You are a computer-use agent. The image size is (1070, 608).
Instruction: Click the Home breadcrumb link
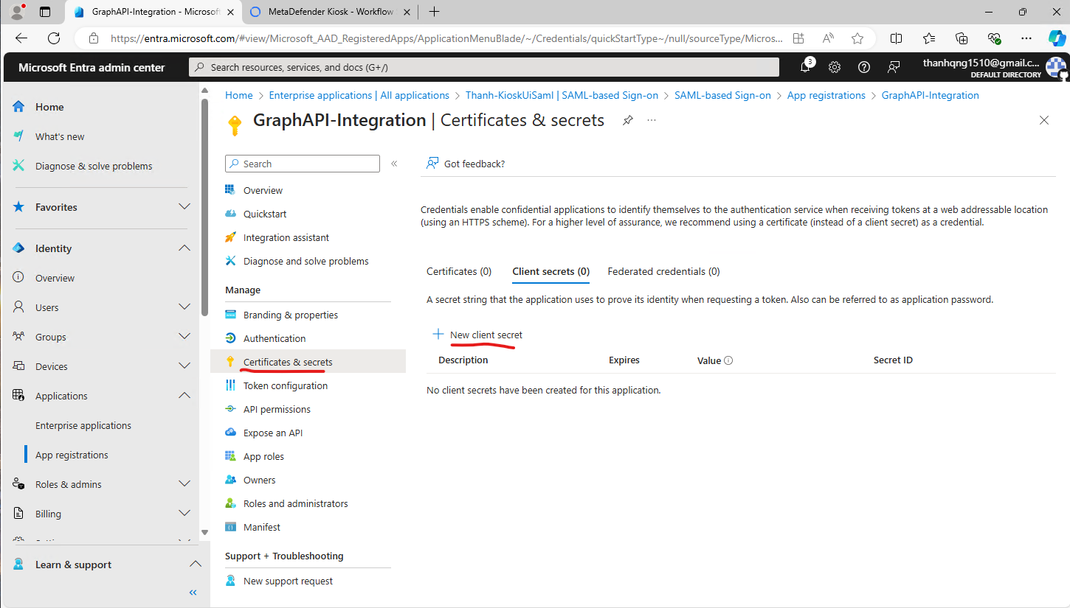pyautogui.click(x=238, y=95)
